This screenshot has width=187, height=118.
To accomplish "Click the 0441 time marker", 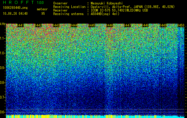I will coord(21,25).
